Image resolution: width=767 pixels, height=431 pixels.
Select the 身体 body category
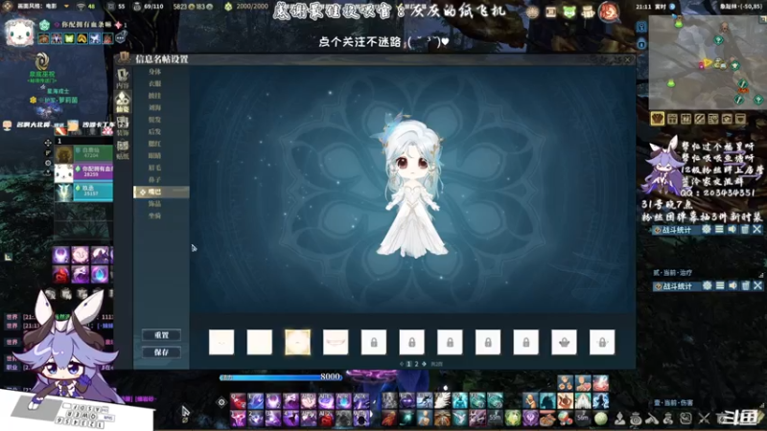(x=154, y=71)
